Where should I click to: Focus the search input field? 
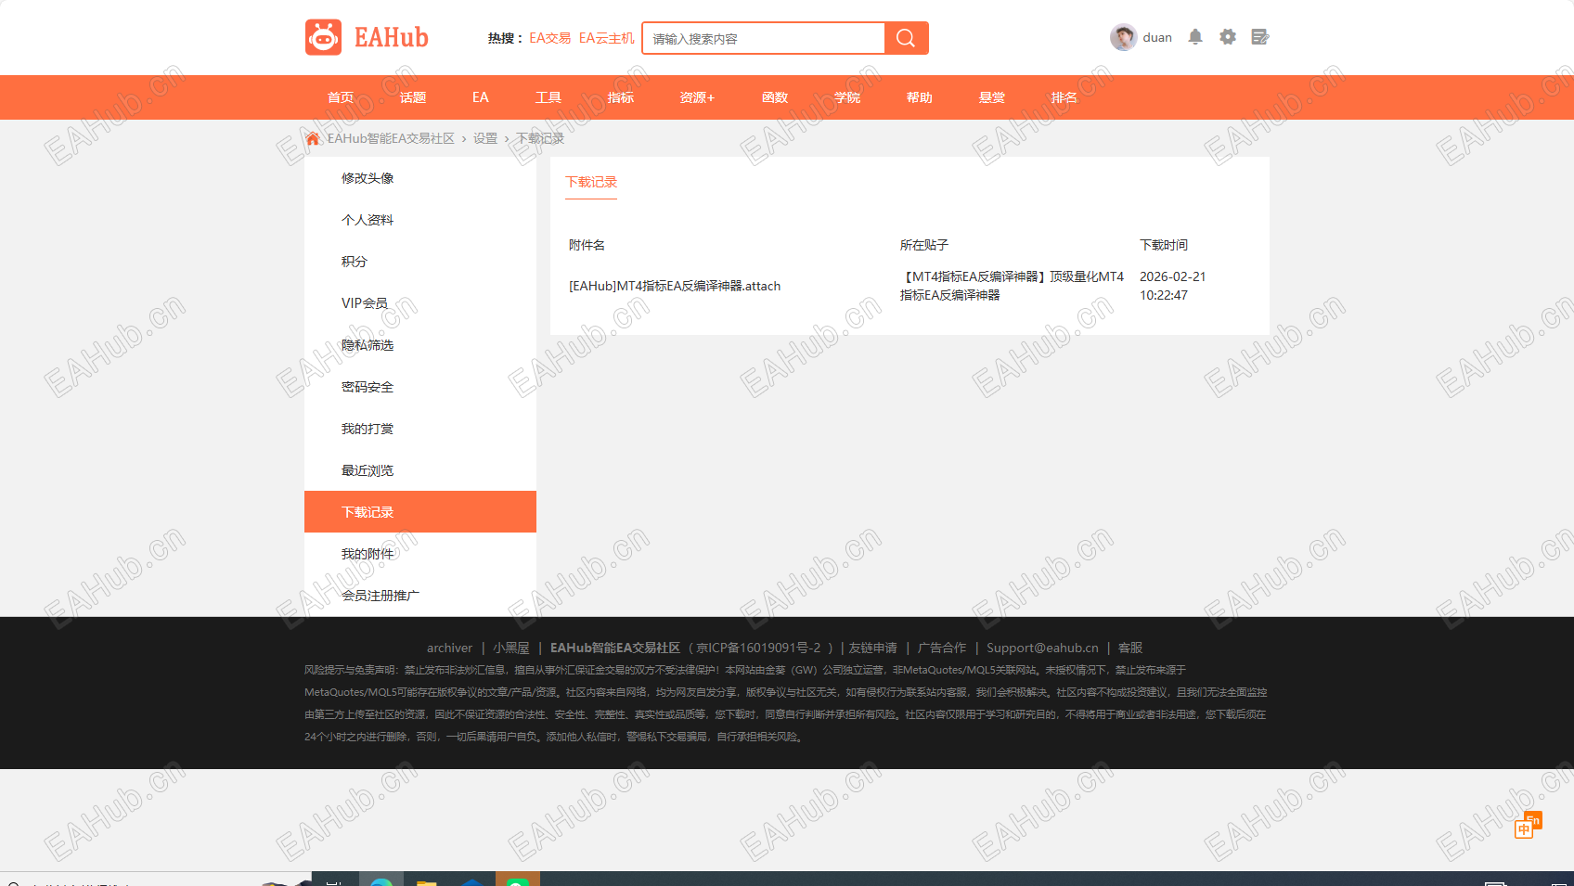763,38
